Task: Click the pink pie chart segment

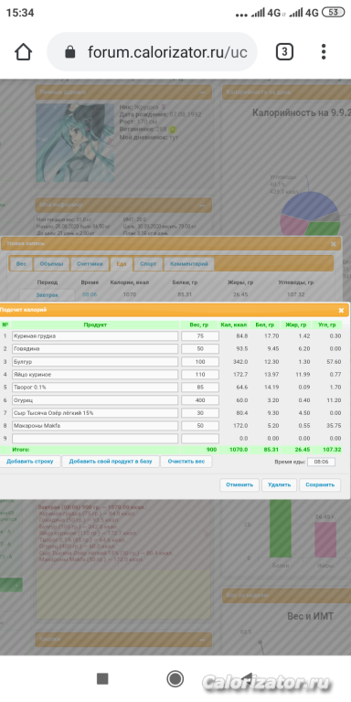Action: pyautogui.click(x=293, y=225)
